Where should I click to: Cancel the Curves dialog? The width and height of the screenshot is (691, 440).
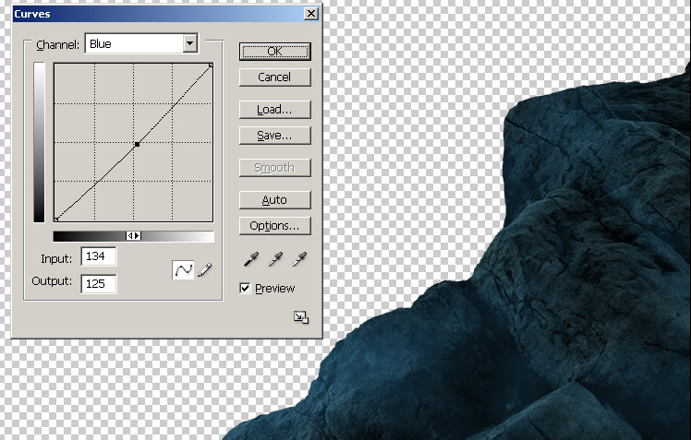[275, 77]
